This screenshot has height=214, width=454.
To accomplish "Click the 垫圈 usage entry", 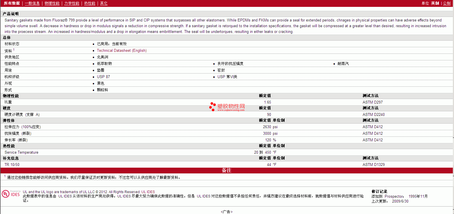I will coord(100,70).
